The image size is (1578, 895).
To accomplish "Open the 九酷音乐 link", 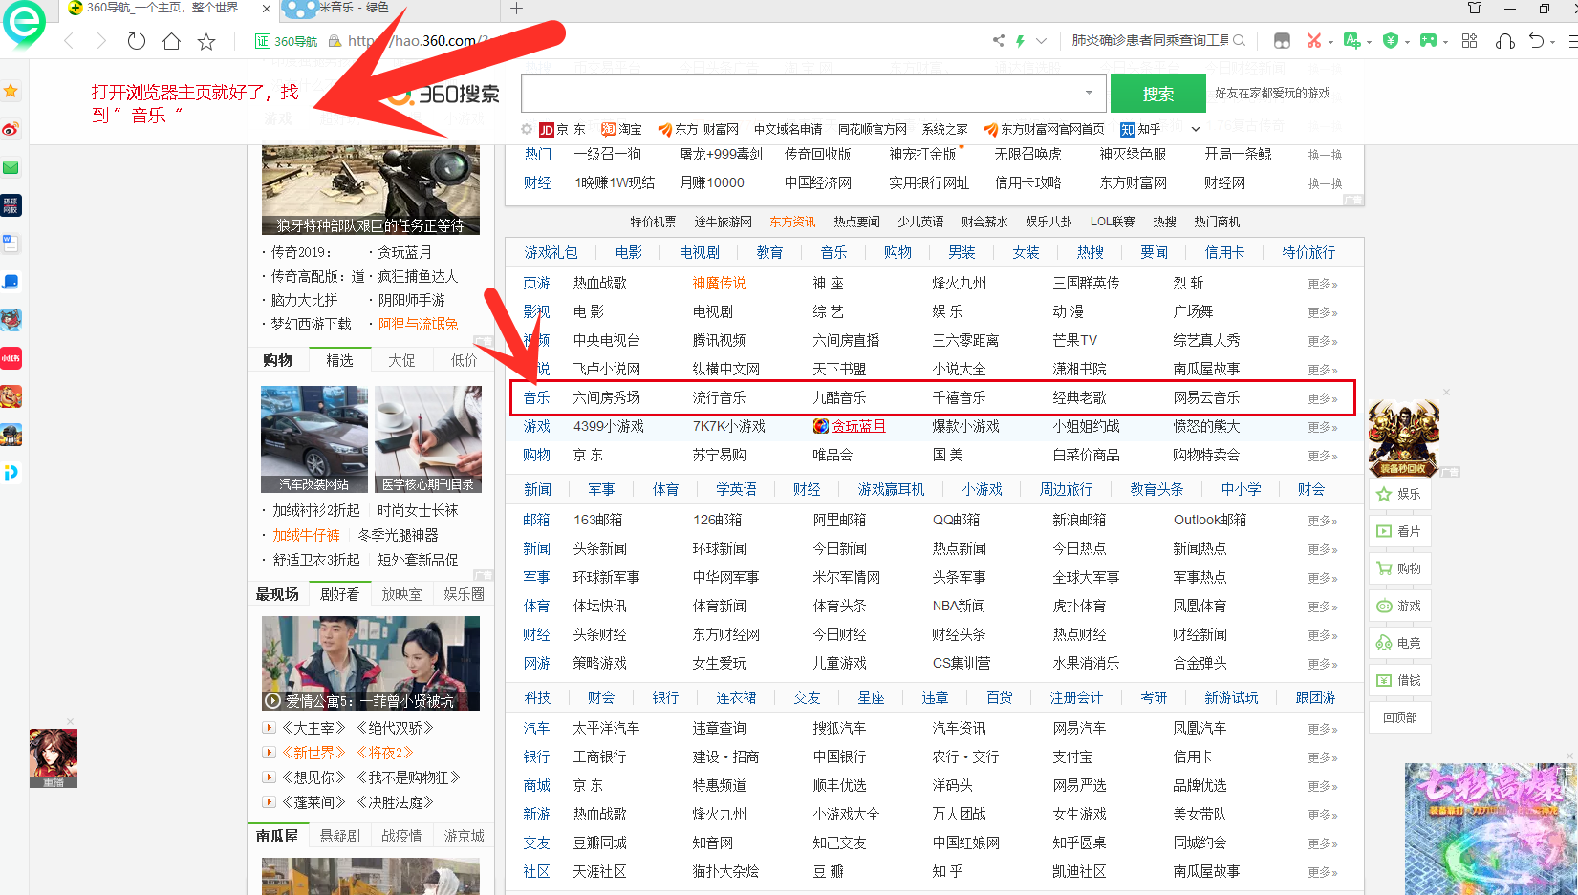I will tap(839, 397).
